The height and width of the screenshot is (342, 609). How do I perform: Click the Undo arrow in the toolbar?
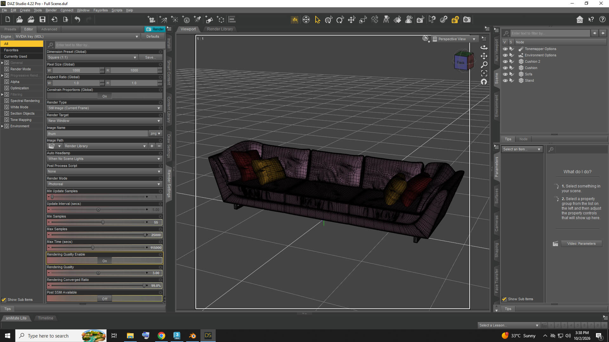tap(77, 20)
